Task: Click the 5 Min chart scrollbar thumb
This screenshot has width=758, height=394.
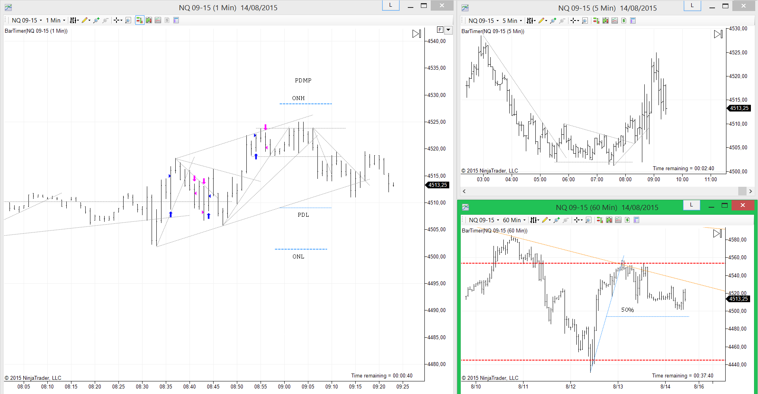Action: (742, 191)
